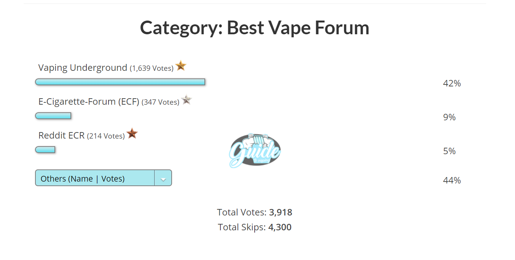Click the Total Skips 4,300 count
515x260 pixels.
pos(280,228)
